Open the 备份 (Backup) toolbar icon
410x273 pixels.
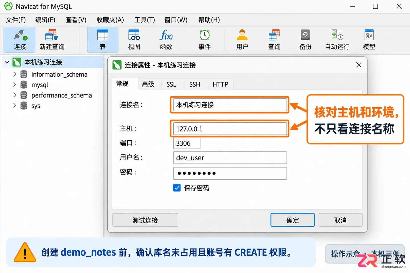305,40
